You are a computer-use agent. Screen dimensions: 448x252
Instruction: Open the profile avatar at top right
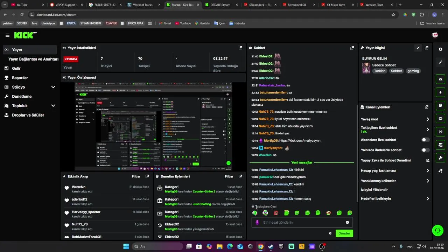click(x=435, y=35)
